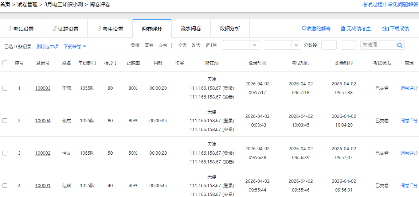This screenshot has width=419, height=197.
Task: Click the 考试状态 column header
Action: (x=382, y=63)
